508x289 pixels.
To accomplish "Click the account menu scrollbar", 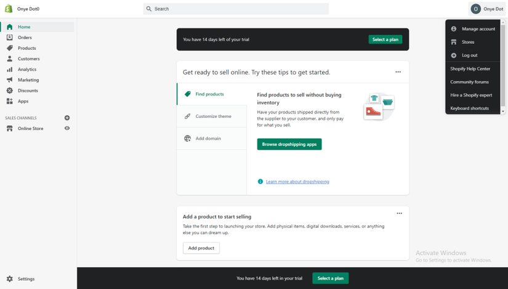I will tap(503, 65).
